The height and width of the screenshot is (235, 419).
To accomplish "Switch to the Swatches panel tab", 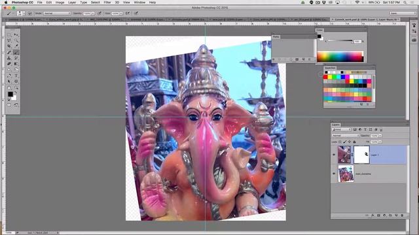I will click(330, 68).
